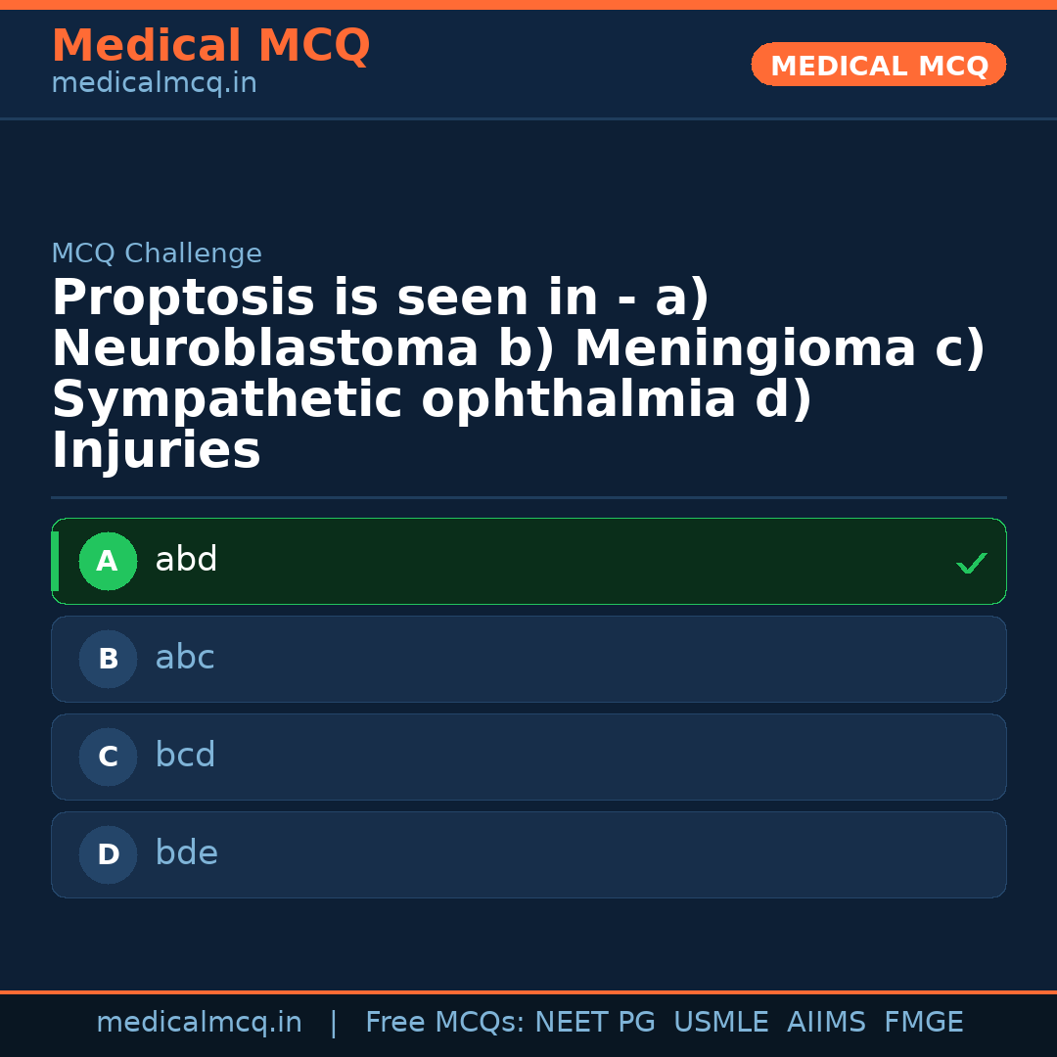Click the circular D badge icon
This screenshot has width=1057, height=1057.
[x=108, y=854]
